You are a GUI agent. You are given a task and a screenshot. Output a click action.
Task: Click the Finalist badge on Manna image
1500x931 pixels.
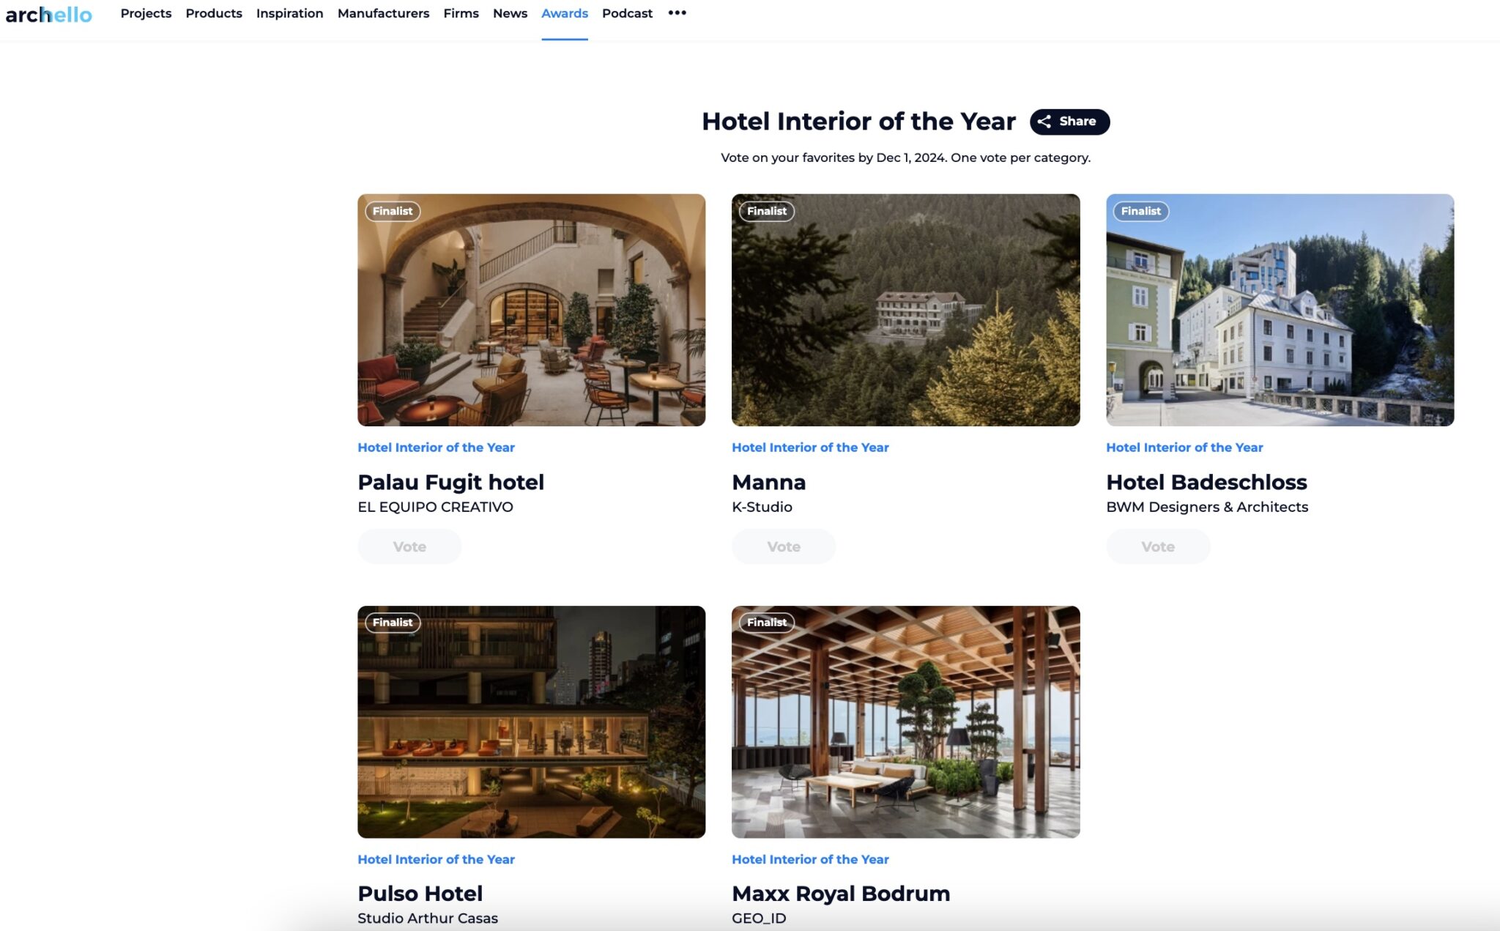767,211
